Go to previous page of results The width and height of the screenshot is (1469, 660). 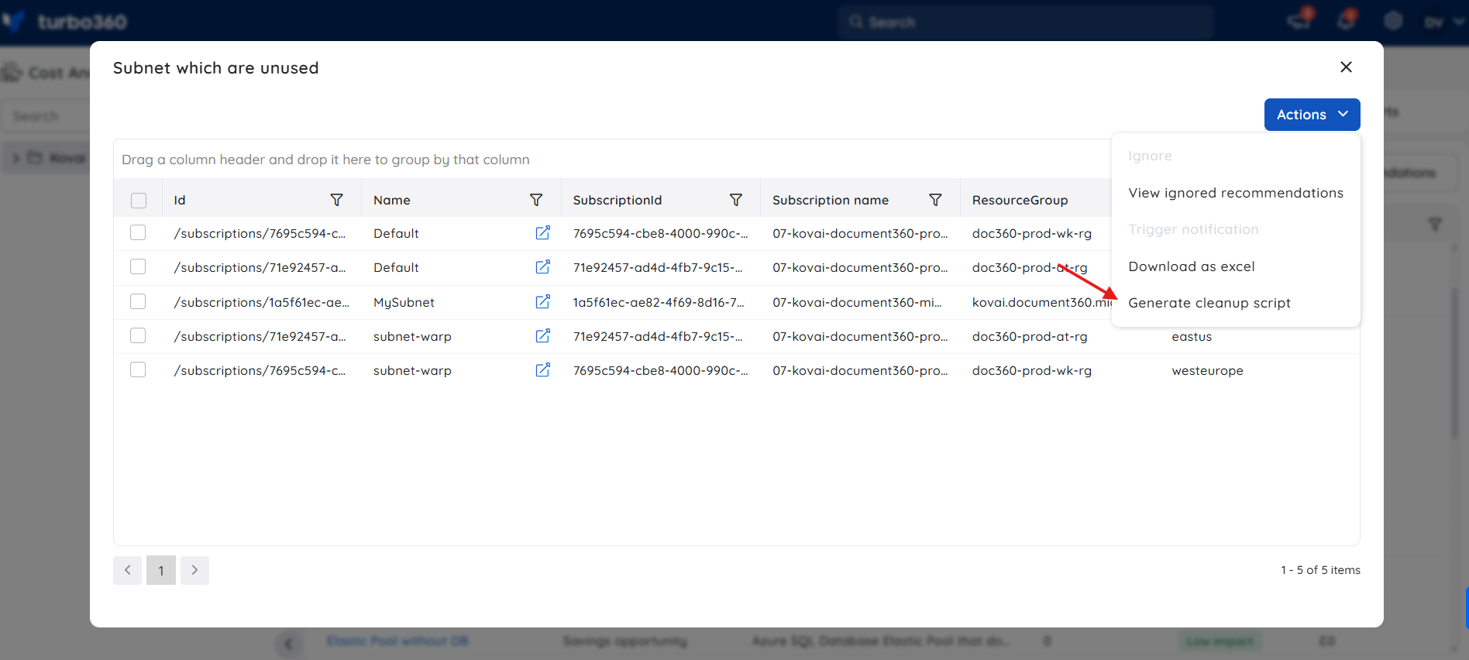pos(127,570)
